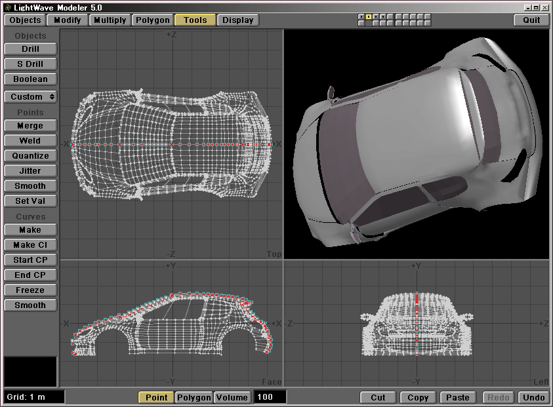
Task: Open the Modify tab
Action: click(x=68, y=20)
